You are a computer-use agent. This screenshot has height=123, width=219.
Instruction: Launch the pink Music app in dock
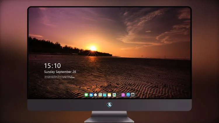123,95
